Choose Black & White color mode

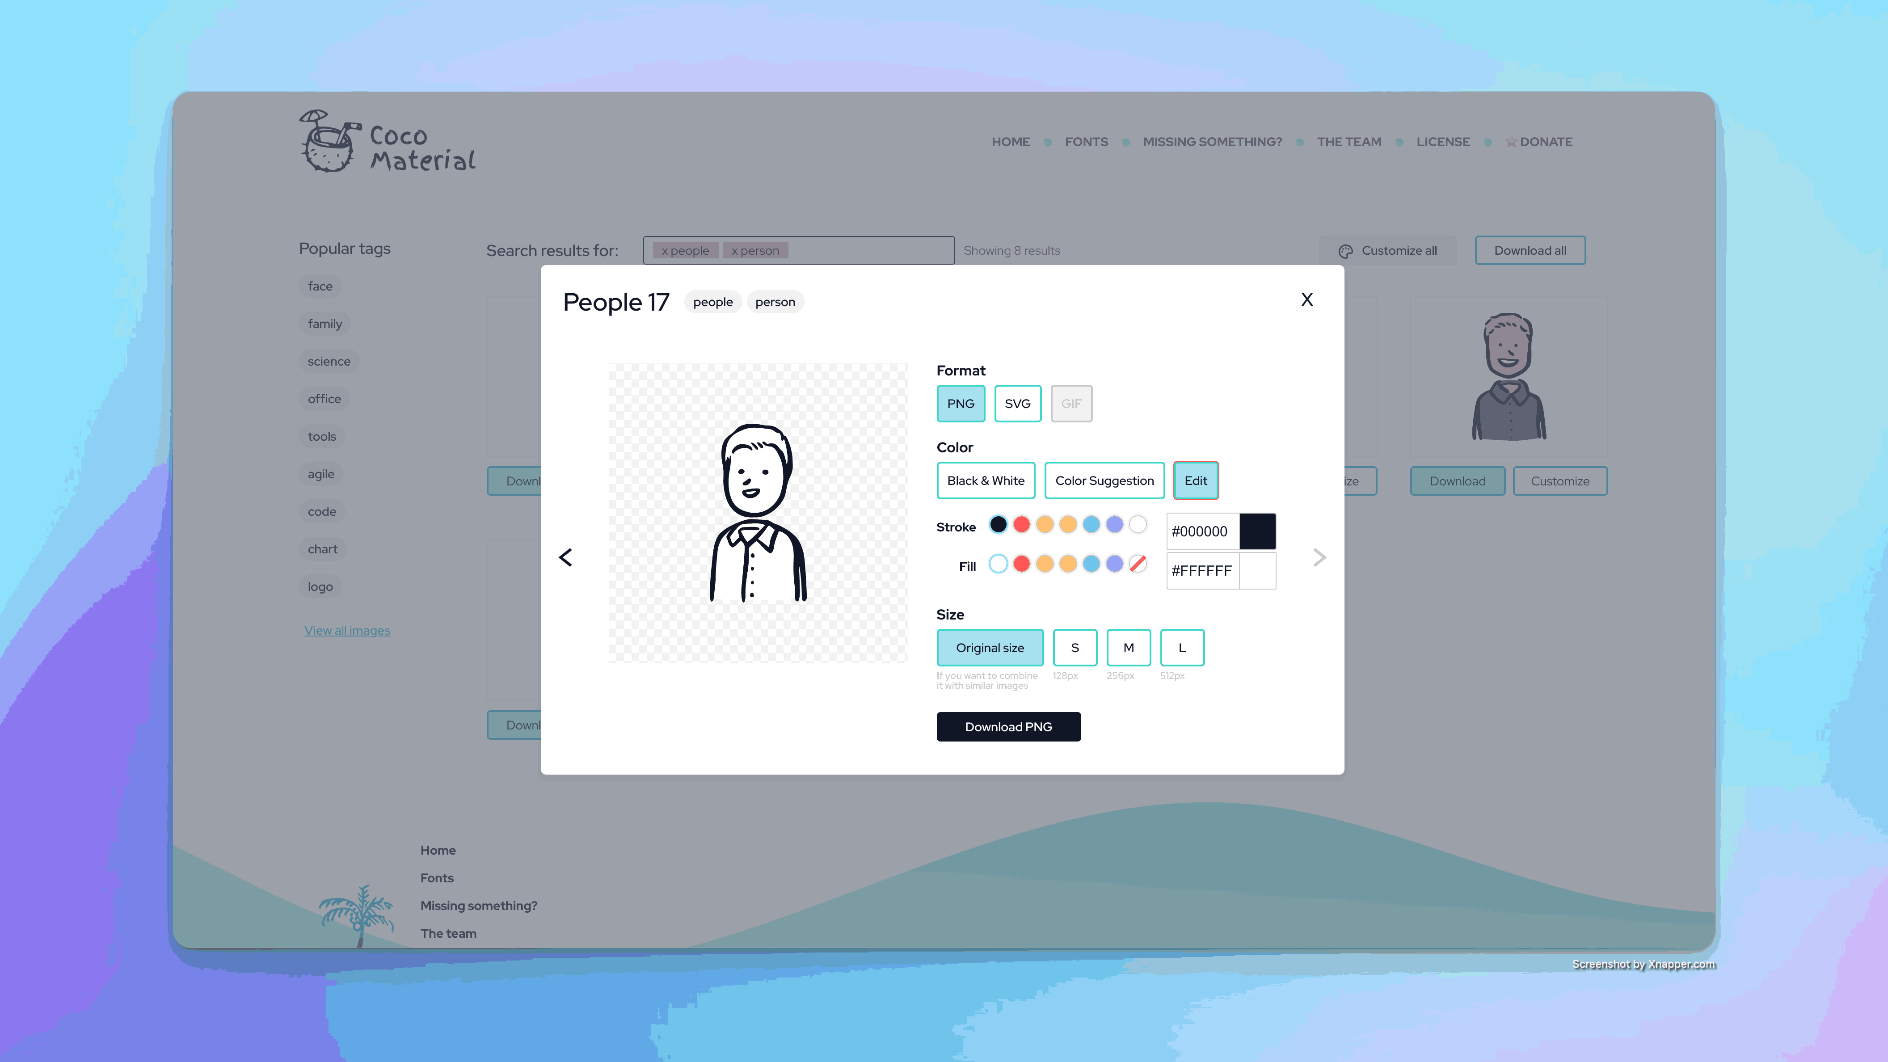pos(986,481)
